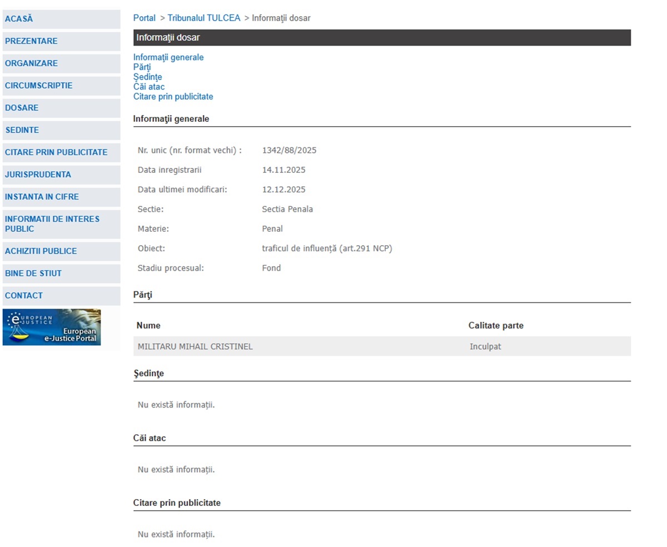Screen dimensions: 667x547
Task: Jump to Căi atac anchor link
Action: (x=149, y=87)
